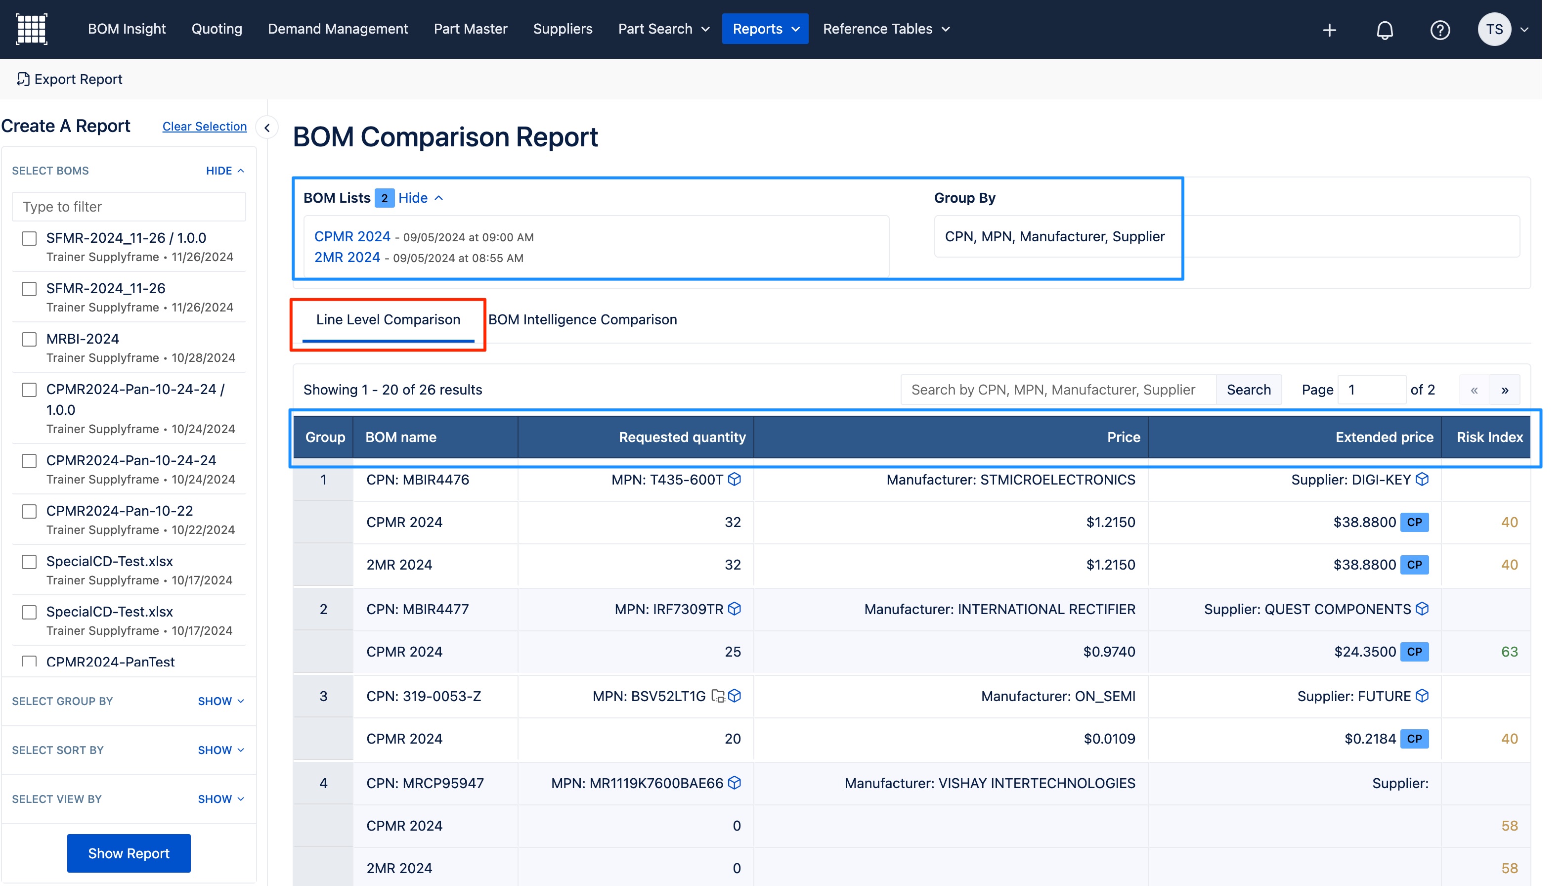The image size is (1563, 886).
Task: Click CP badge in CPMR 2024 $38.8800 row
Action: (1414, 522)
